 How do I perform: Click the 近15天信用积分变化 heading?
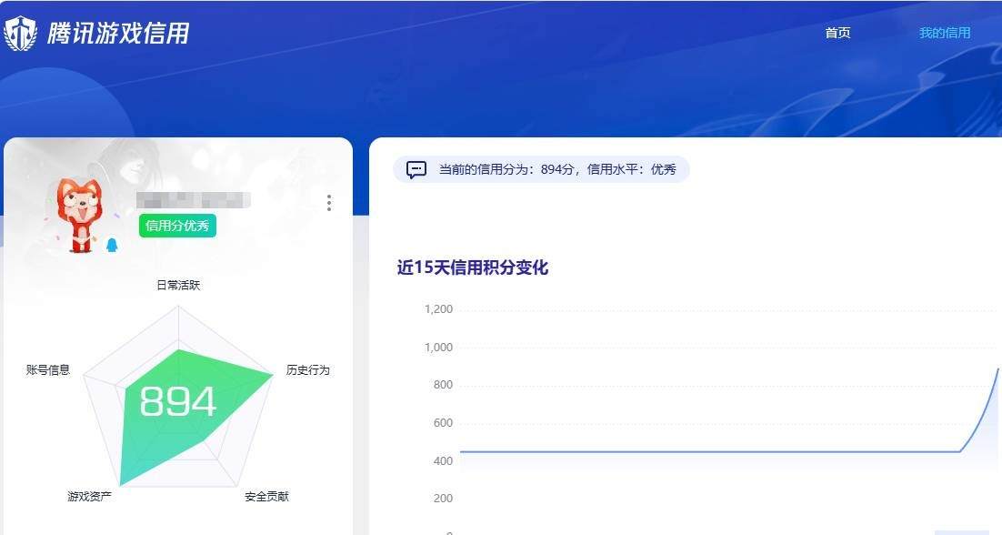[472, 267]
